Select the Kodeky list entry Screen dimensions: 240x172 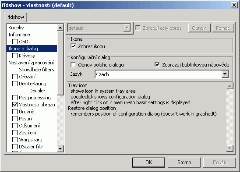[x=16, y=28]
